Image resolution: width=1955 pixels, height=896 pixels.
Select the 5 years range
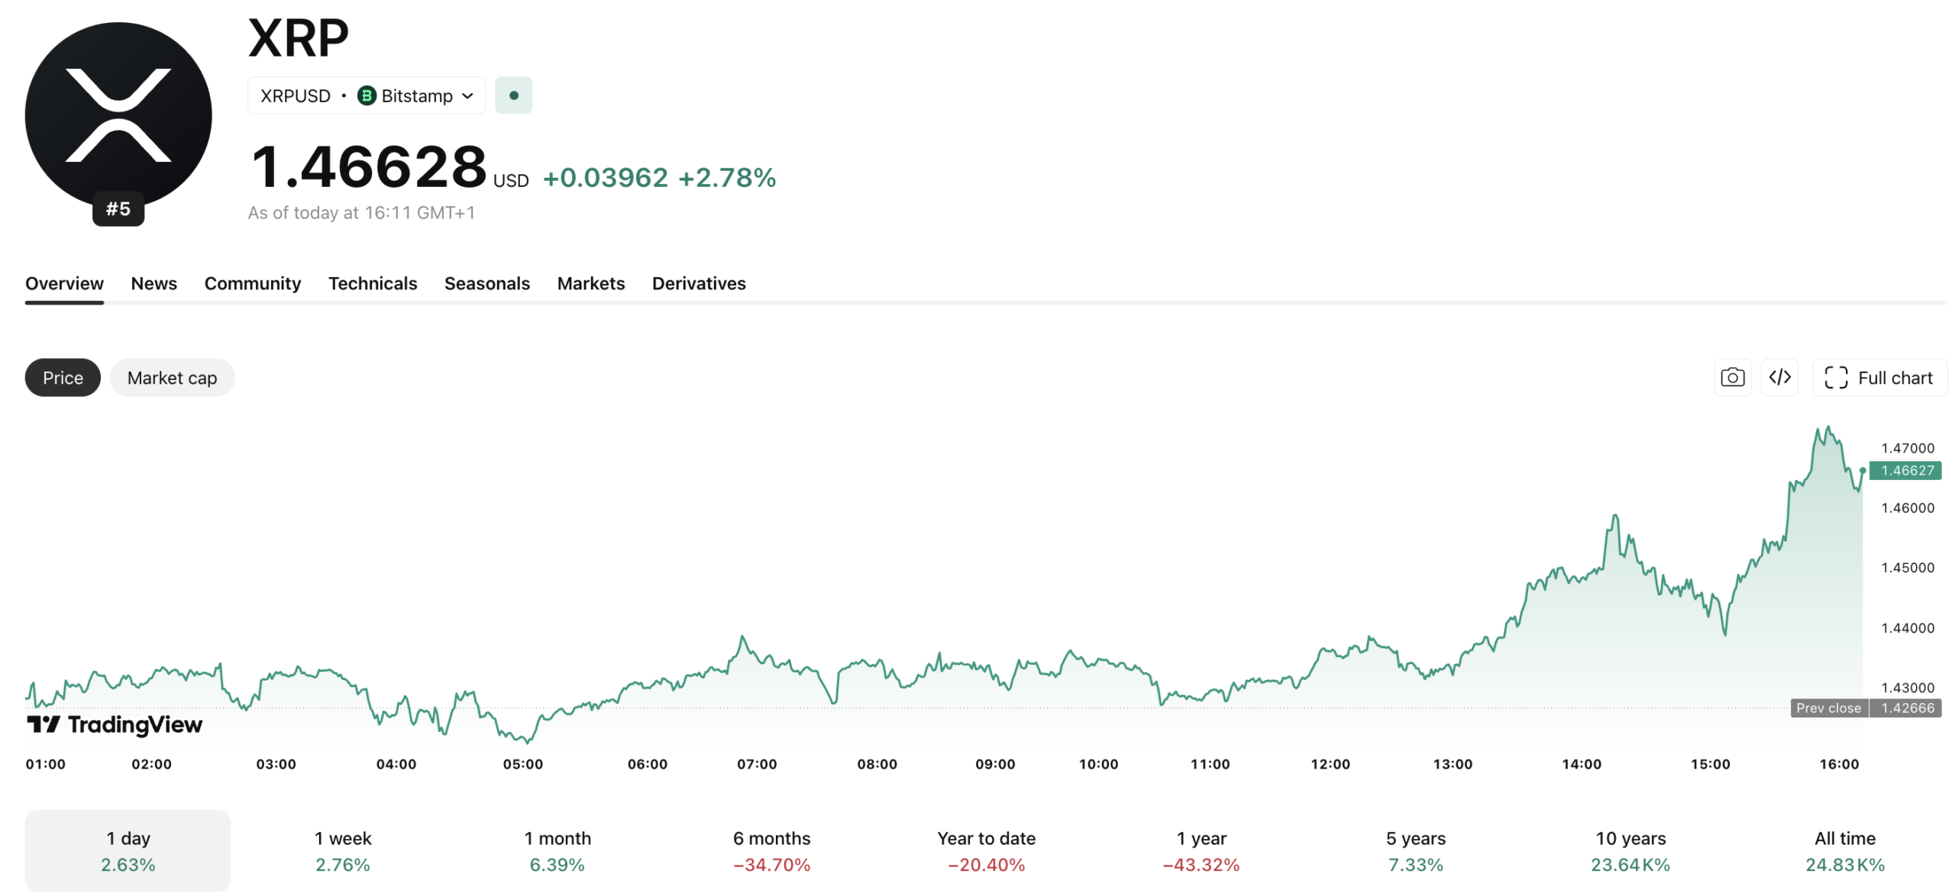pyautogui.click(x=1415, y=851)
